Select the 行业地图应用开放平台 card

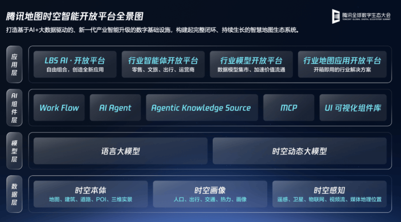(342, 64)
